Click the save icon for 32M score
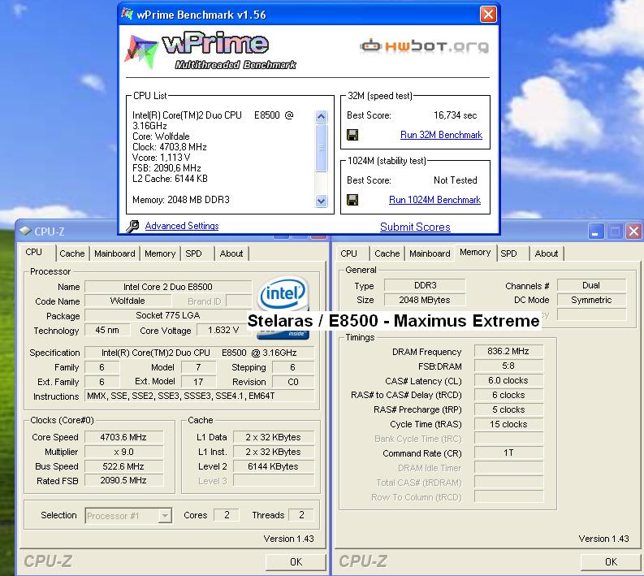644x576 pixels. click(352, 135)
